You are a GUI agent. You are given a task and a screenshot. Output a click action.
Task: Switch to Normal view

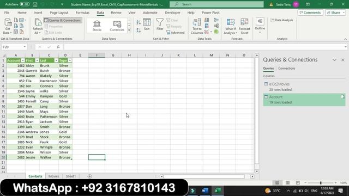point(277,183)
